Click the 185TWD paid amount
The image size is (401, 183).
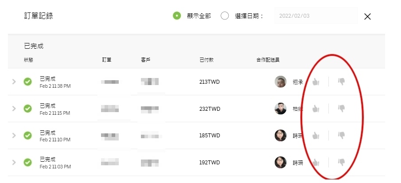210,136
